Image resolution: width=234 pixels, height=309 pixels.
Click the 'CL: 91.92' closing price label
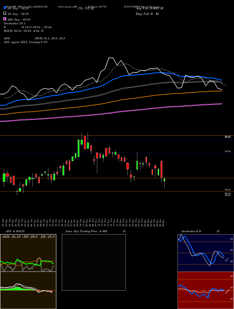tap(86, 8)
